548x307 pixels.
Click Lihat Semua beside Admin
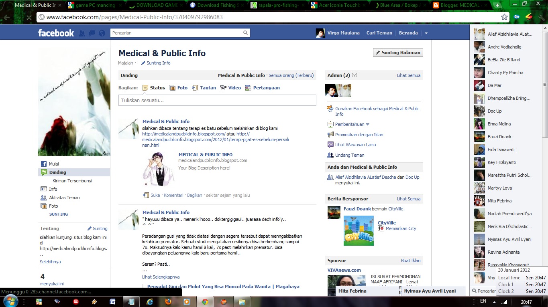(409, 75)
